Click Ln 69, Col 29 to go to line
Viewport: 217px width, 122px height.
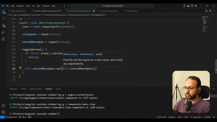pyautogui.click(x=161, y=117)
